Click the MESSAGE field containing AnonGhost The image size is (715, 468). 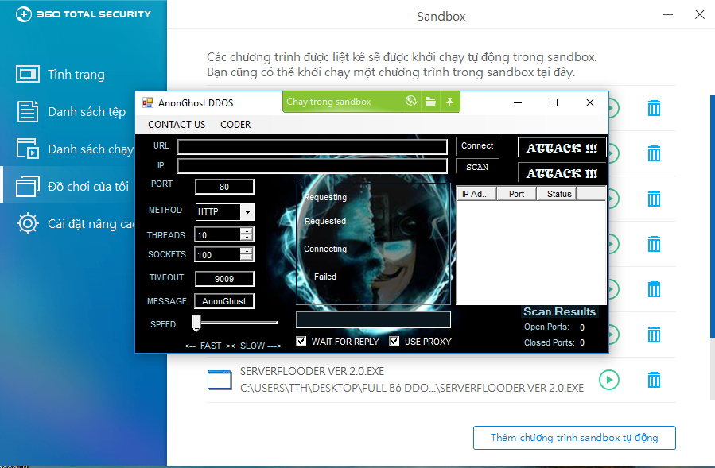(224, 301)
